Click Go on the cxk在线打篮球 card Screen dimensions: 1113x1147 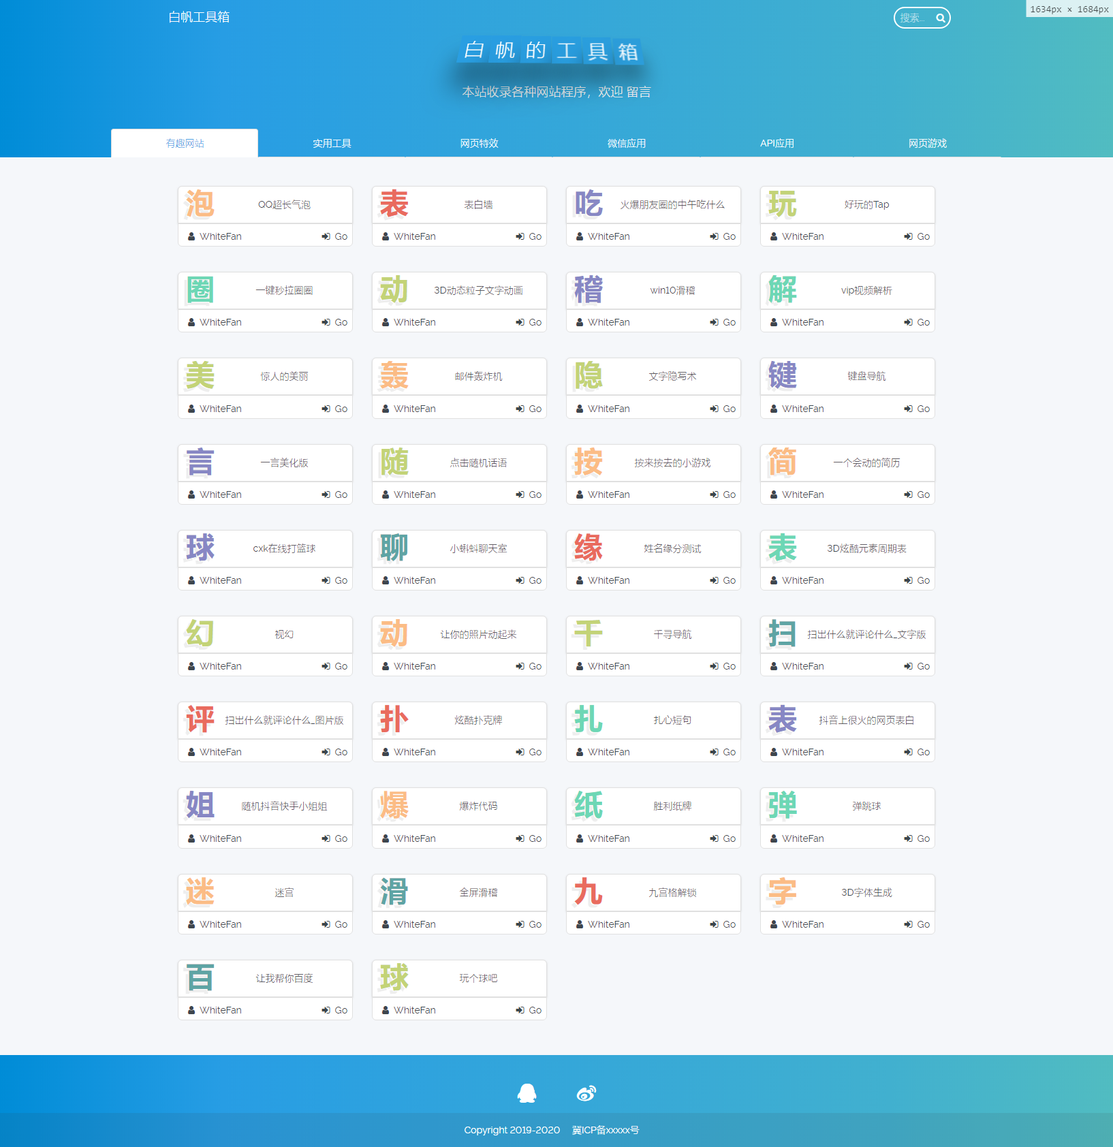tap(335, 580)
